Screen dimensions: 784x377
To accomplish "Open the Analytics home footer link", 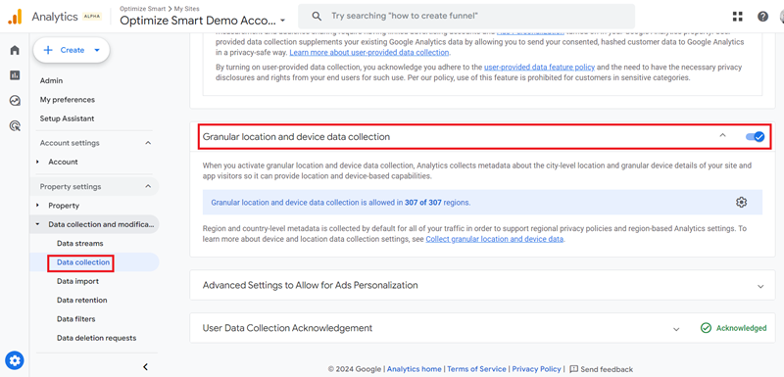I will pos(415,369).
